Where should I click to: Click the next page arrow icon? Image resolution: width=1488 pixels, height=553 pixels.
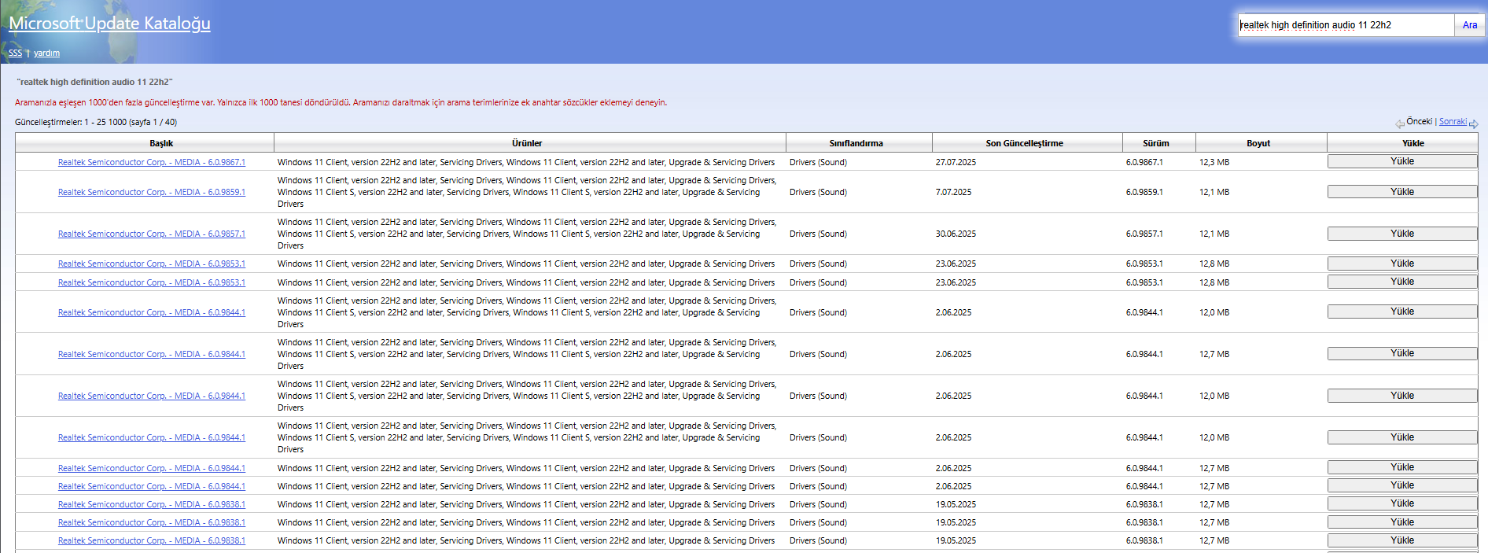1473,124
